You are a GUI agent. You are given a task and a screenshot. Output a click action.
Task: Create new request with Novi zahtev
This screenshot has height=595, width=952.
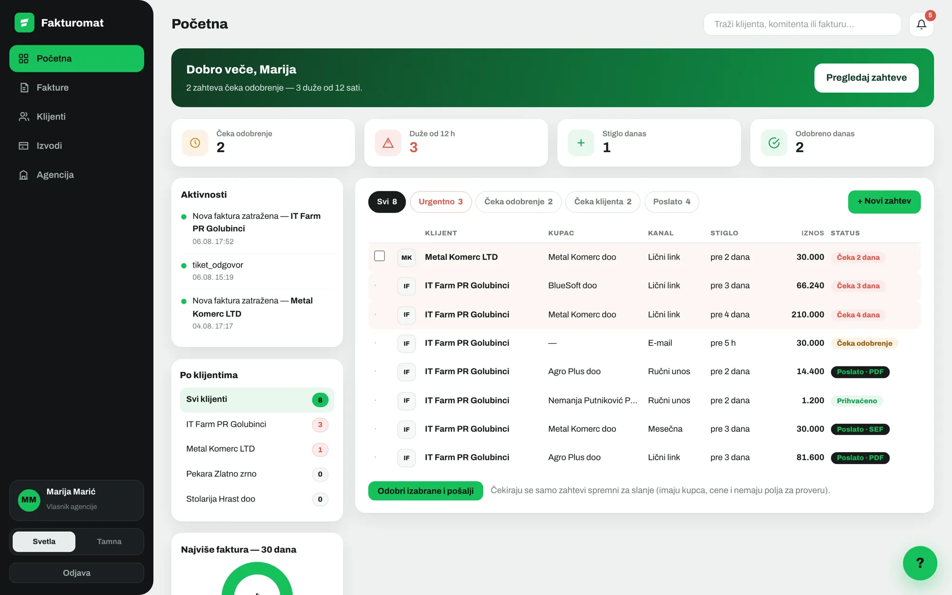pyautogui.click(x=884, y=201)
